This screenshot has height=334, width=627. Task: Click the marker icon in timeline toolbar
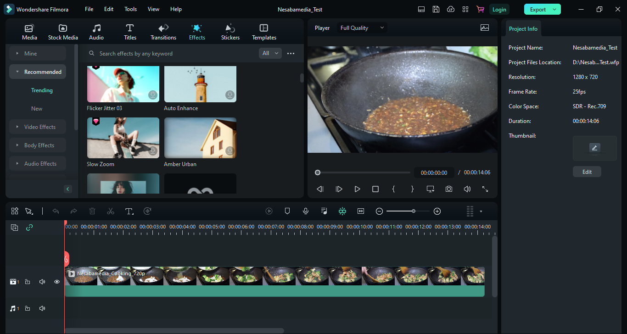pos(287,211)
